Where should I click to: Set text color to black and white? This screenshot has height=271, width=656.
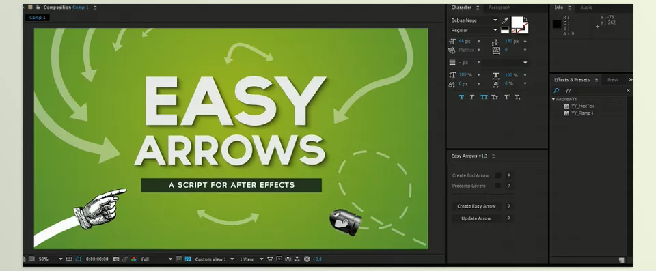504,30
